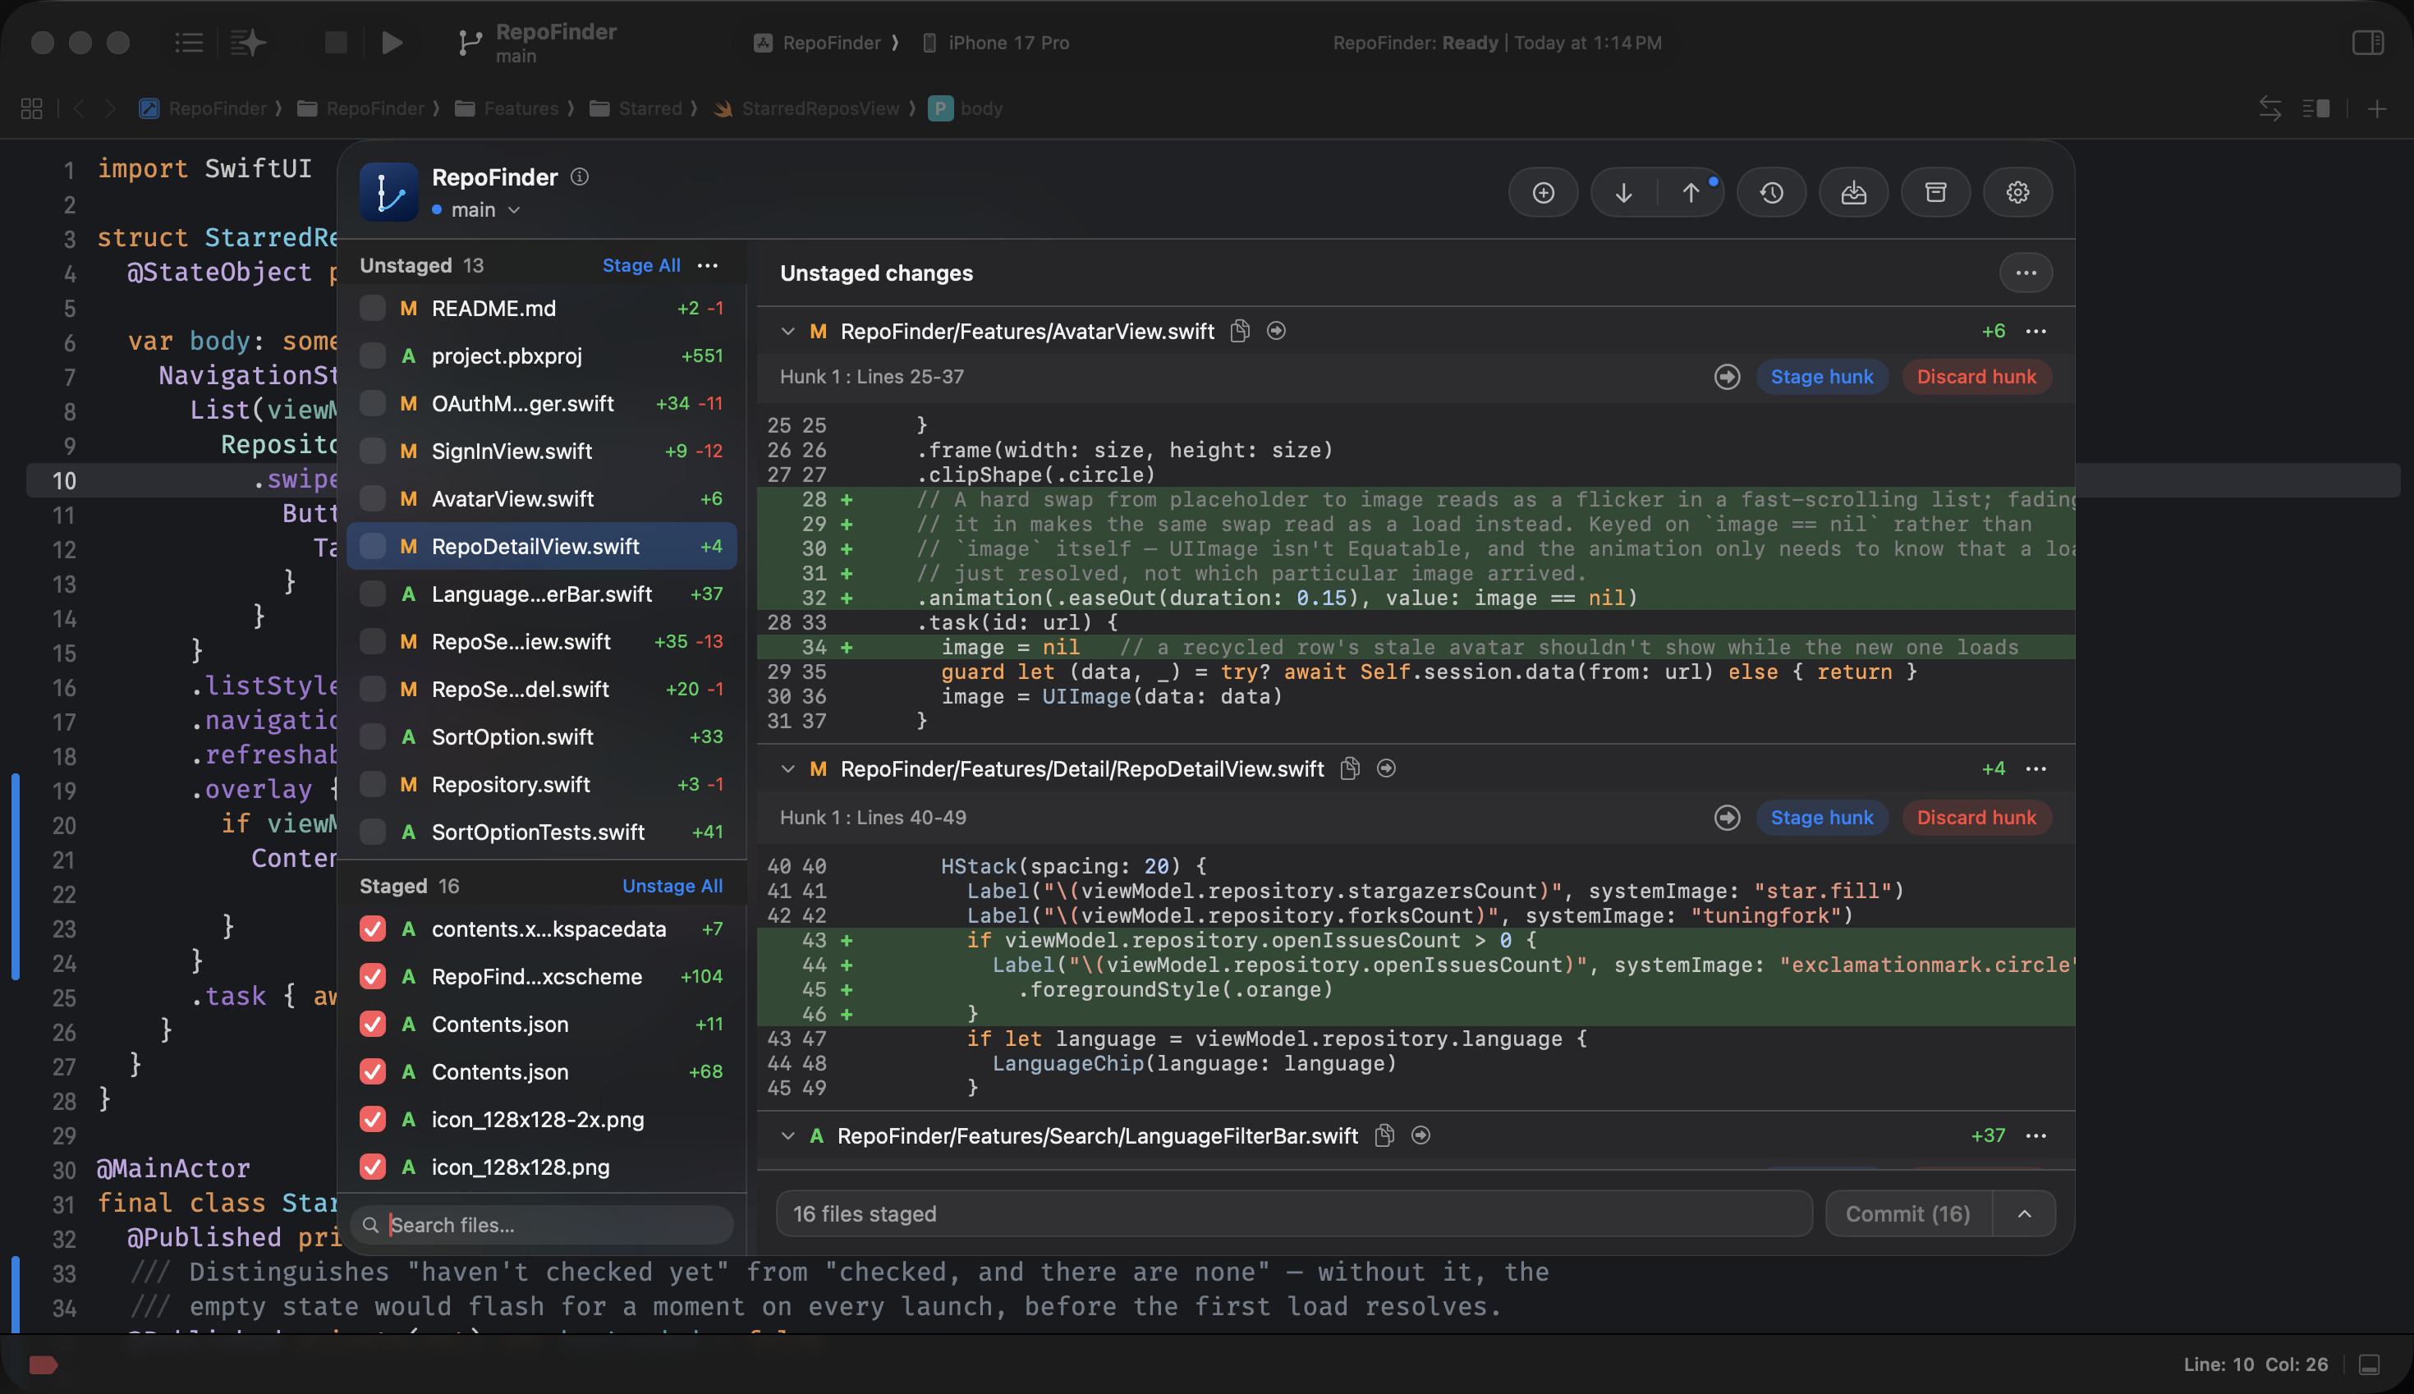2414x1394 pixels.
Task: Click Unstage All link
Action: pos(672,887)
